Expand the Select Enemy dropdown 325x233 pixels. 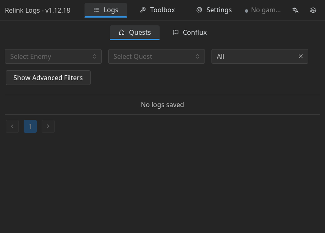coord(53,56)
